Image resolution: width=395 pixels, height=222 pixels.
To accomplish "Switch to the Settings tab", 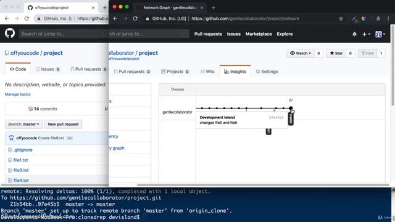I will click(267, 72).
